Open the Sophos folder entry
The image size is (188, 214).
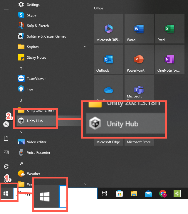[x=52, y=47]
